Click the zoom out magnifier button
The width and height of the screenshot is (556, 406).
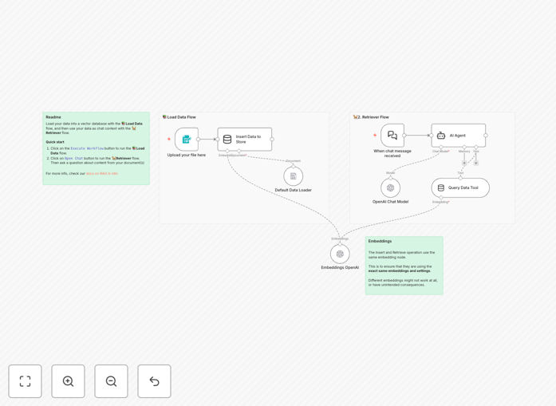[111, 381]
